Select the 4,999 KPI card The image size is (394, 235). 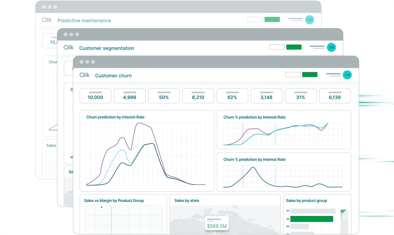130,96
